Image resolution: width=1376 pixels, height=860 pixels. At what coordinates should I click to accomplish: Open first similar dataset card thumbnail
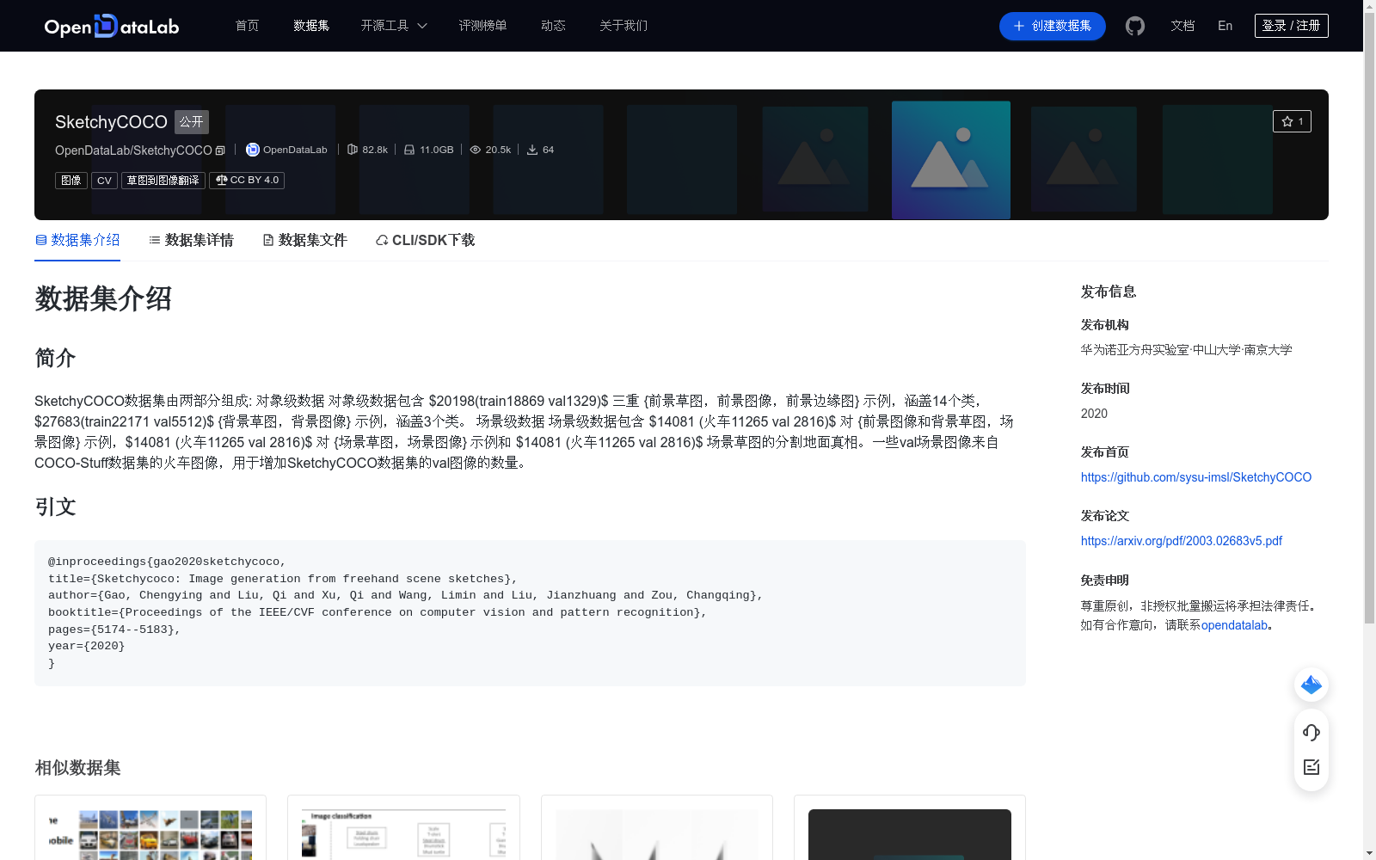pyautogui.click(x=150, y=834)
